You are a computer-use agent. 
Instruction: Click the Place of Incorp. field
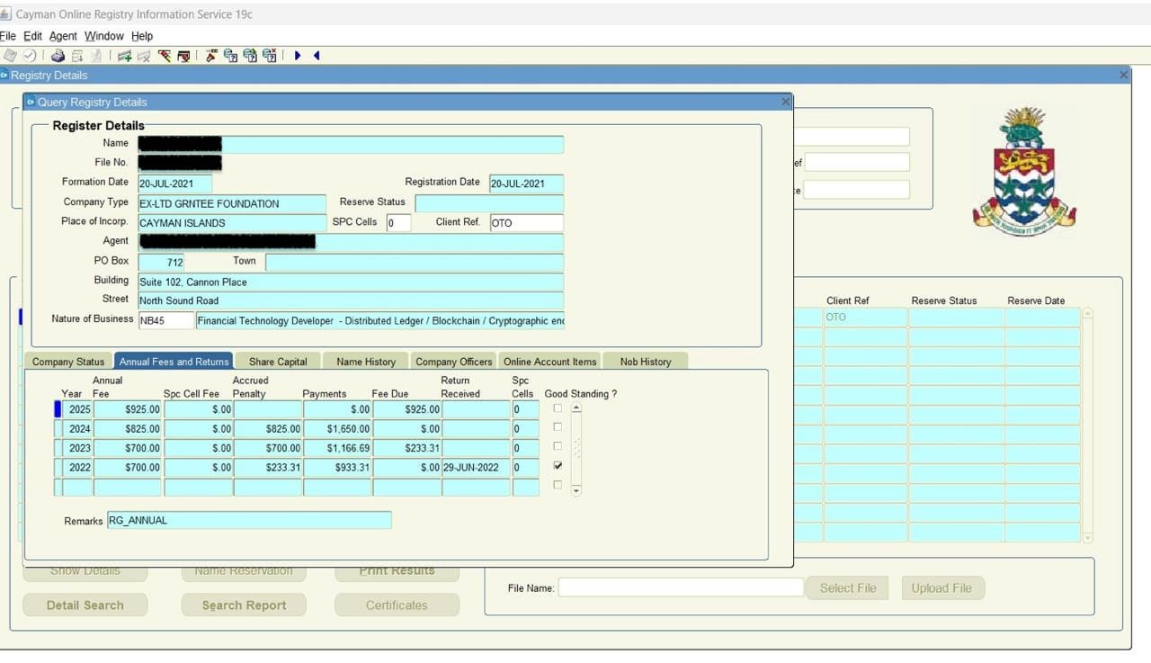point(232,223)
